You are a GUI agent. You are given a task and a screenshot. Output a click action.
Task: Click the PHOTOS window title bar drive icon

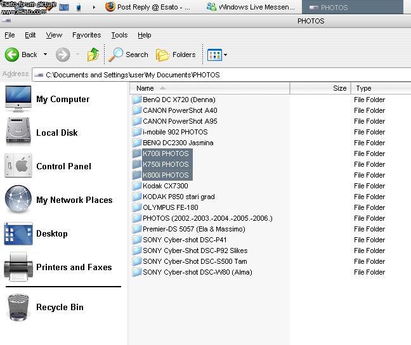[6, 20]
